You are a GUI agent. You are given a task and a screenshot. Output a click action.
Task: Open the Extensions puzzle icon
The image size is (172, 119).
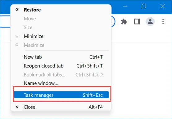tap(124, 21)
